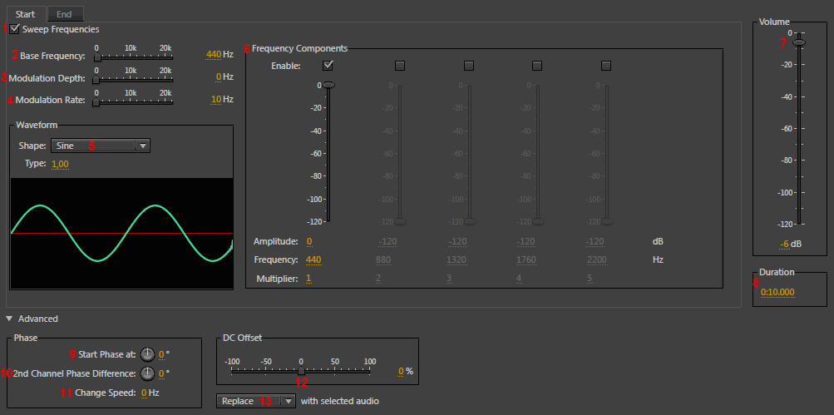The image size is (834, 415).
Task: Click the Volume slider handle
Action: (798, 42)
